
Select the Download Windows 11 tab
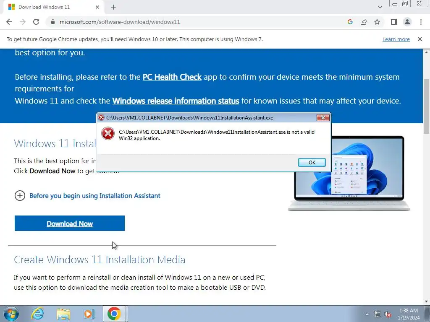[53, 7]
